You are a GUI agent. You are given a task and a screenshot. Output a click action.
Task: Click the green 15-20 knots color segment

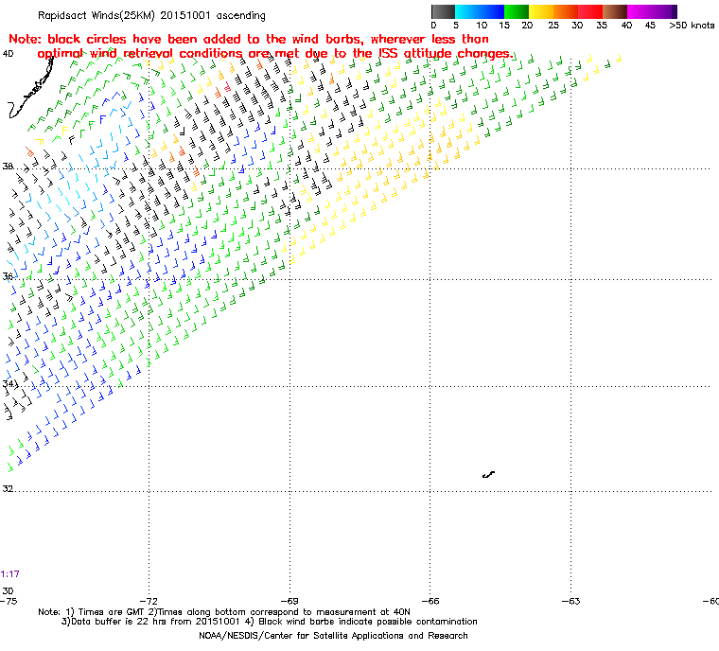(x=517, y=11)
